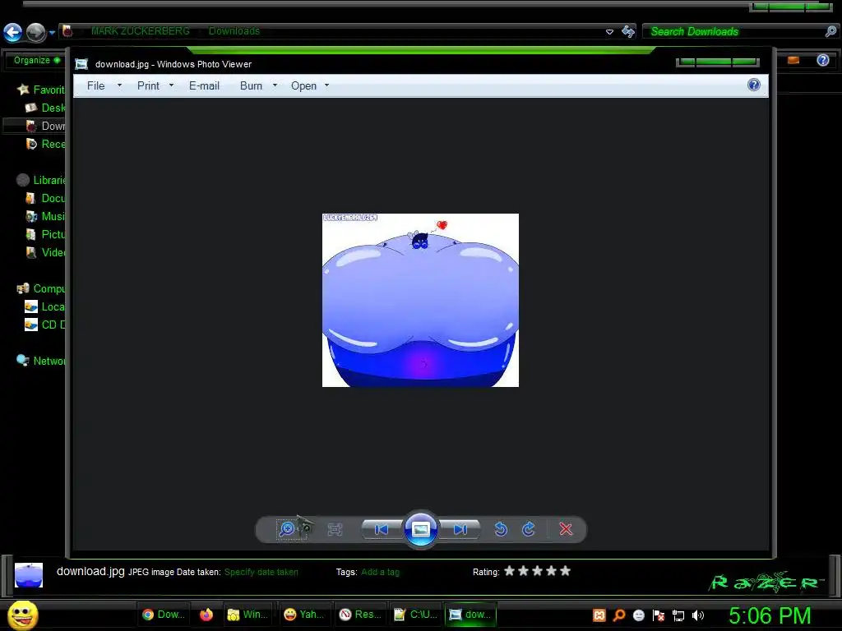Select Recent Places in navigation pane
The image size is (842, 631).
point(45,144)
